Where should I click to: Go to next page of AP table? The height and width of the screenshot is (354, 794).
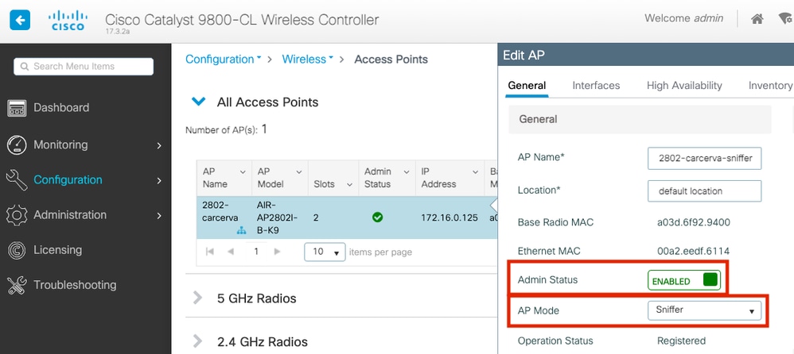pyautogui.click(x=277, y=251)
